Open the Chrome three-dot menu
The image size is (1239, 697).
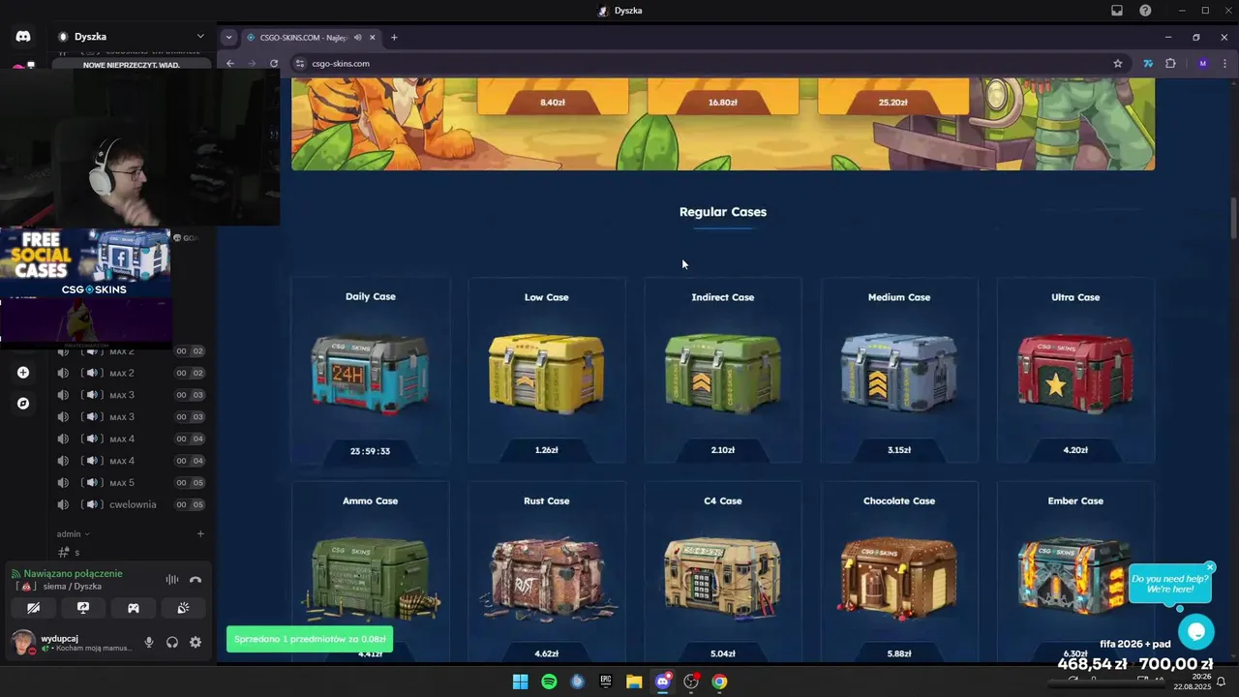[x=1224, y=63]
